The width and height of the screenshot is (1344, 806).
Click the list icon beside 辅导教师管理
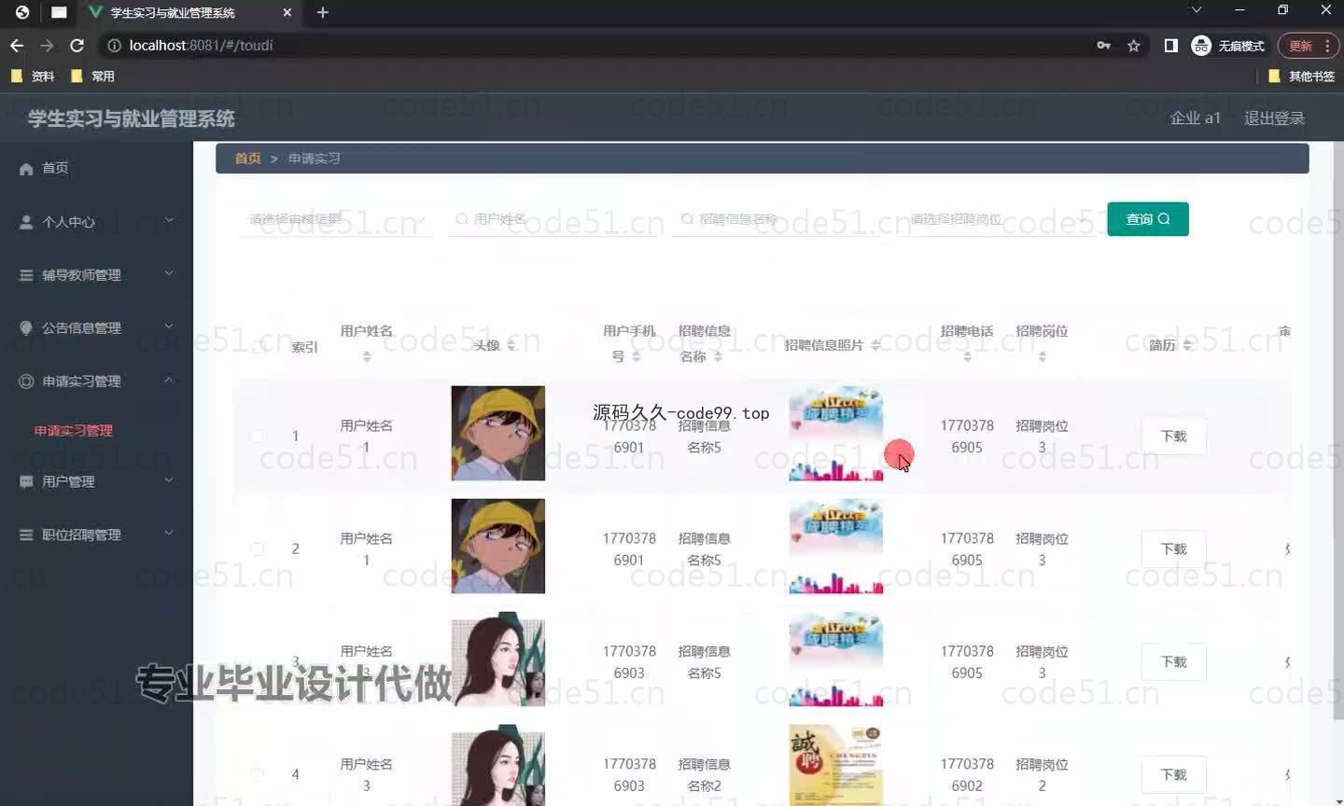26,275
